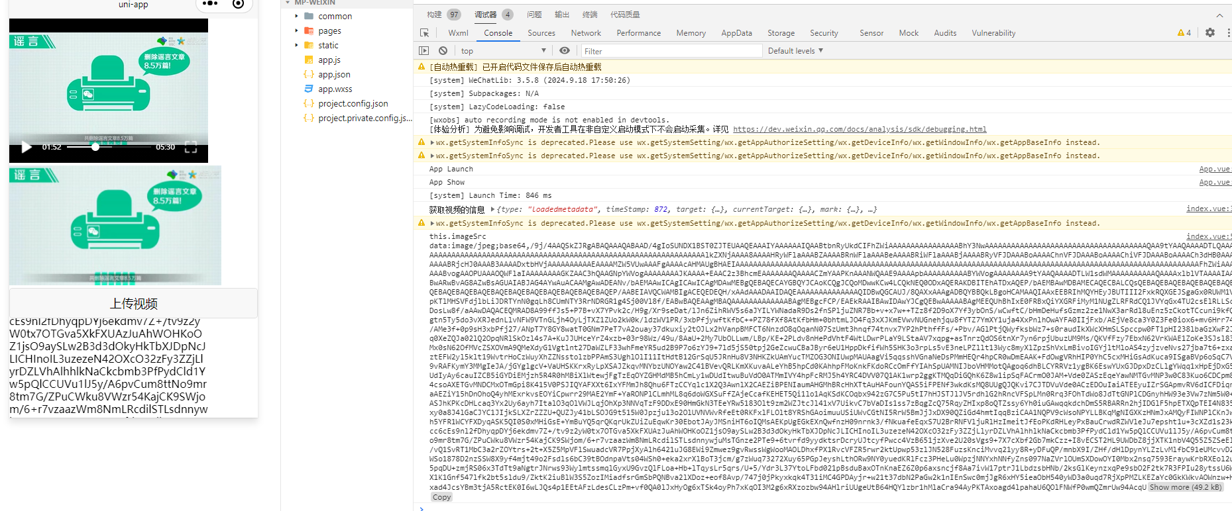Tap the 上传视频 button
Image resolution: width=1232 pixels, height=511 pixels.
click(x=133, y=303)
